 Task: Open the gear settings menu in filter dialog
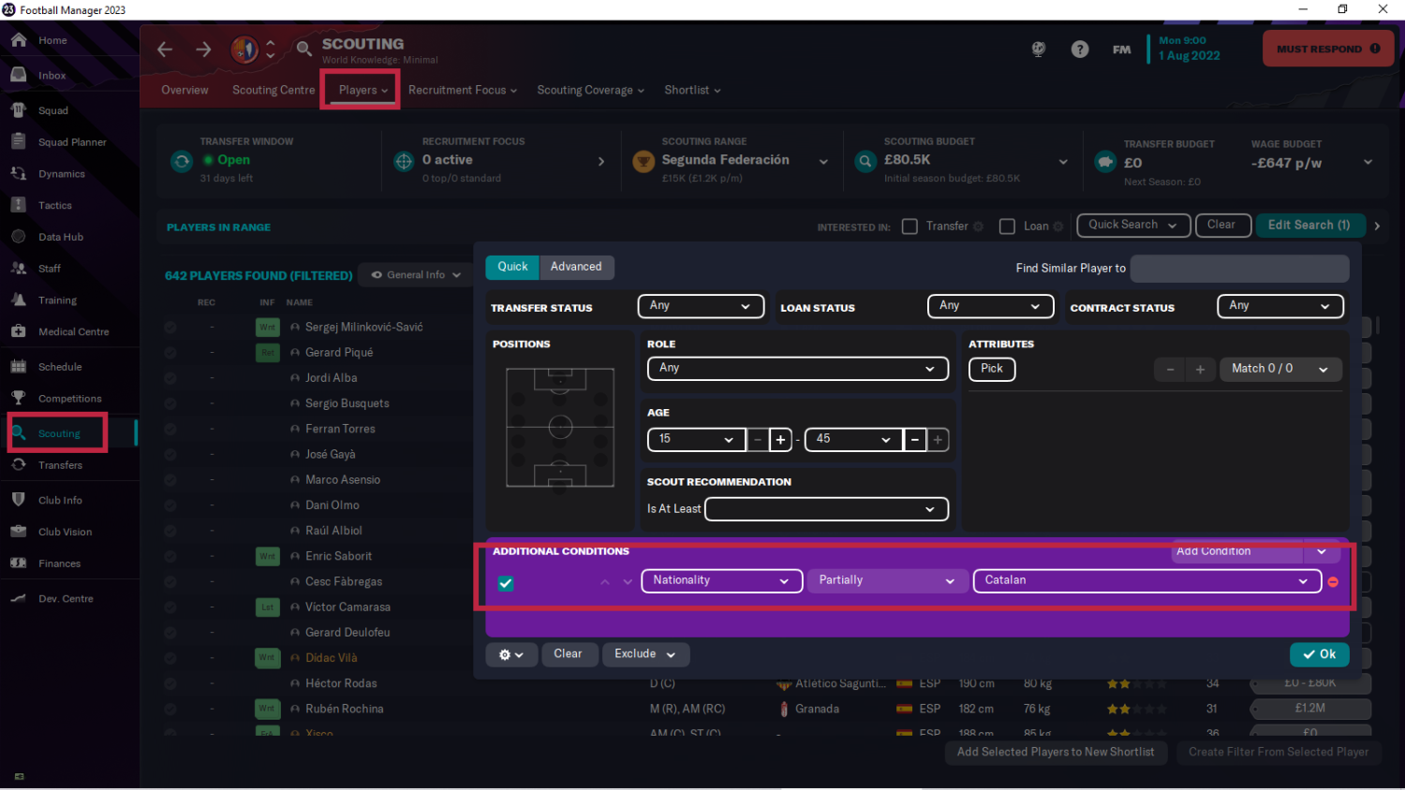(x=511, y=654)
